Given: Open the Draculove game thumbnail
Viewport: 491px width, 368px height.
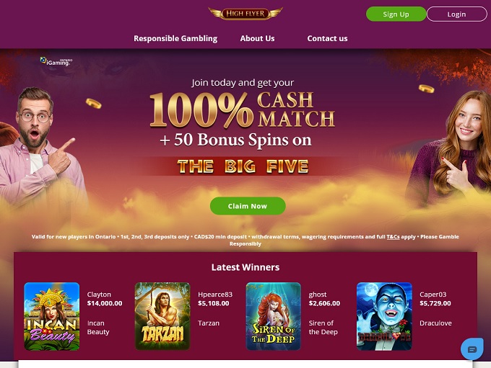Looking at the screenshot, I should point(384,316).
